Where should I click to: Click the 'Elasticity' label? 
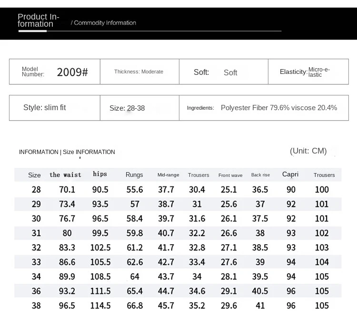coord(293,72)
